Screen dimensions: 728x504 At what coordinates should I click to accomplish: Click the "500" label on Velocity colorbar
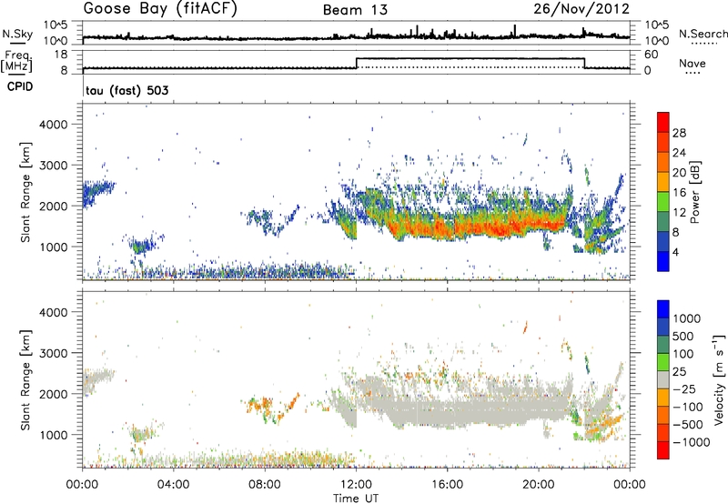[683, 336]
